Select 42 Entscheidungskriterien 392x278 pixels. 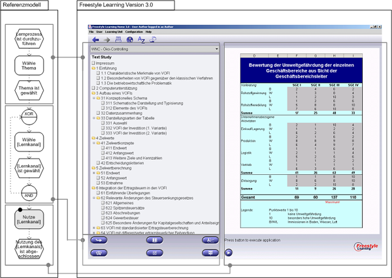pyautogui.click(x=122, y=163)
